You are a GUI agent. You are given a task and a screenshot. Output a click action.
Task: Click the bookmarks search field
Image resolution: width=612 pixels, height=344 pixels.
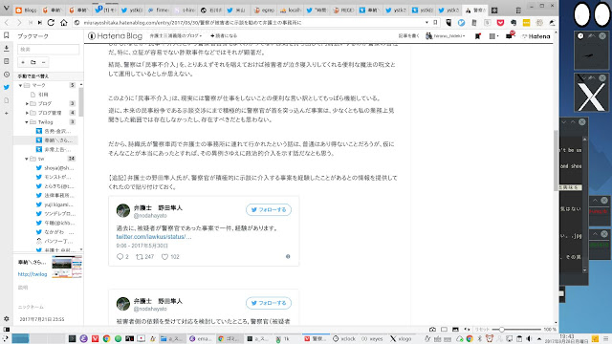[x=48, y=49]
